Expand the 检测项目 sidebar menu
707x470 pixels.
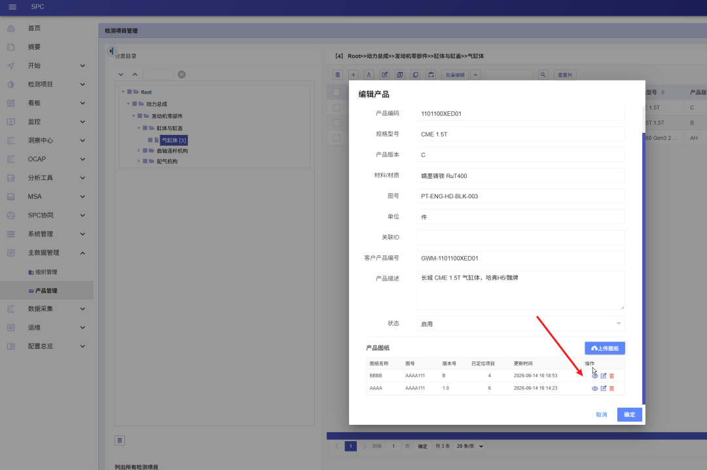(x=46, y=84)
